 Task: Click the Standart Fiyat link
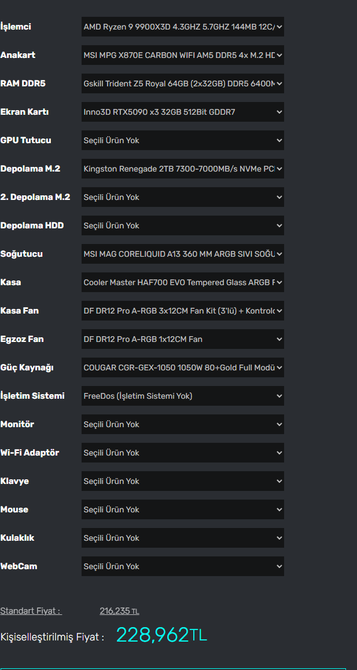31,611
